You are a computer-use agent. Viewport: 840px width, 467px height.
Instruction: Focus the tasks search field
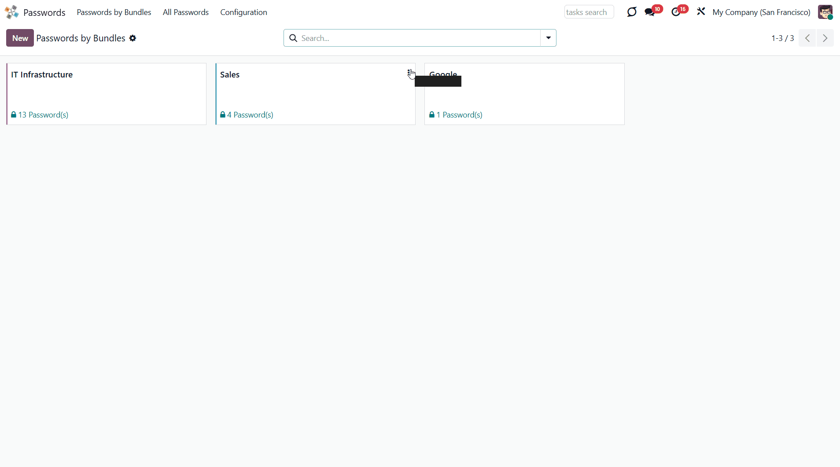point(589,12)
